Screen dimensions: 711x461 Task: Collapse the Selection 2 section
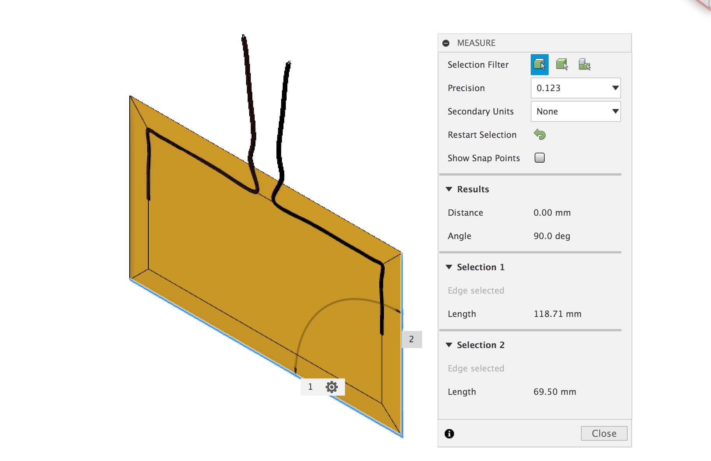[449, 345]
